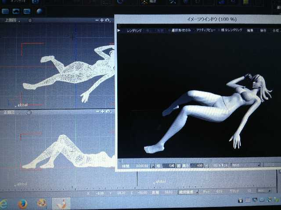Zoom out top view with minus icon
Image resolution: width=281 pixels, height=210 pixels.
coord(97,20)
